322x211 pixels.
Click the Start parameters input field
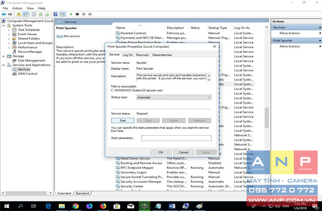point(176,138)
